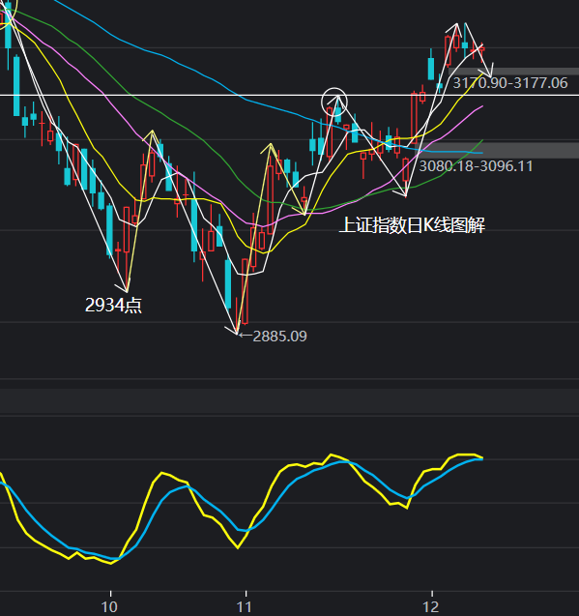Image resolution: width=579 pixels, height=616 pixels.
Task: Click the 上证指数日K线图解 title text
Action: tap(412, 225)
